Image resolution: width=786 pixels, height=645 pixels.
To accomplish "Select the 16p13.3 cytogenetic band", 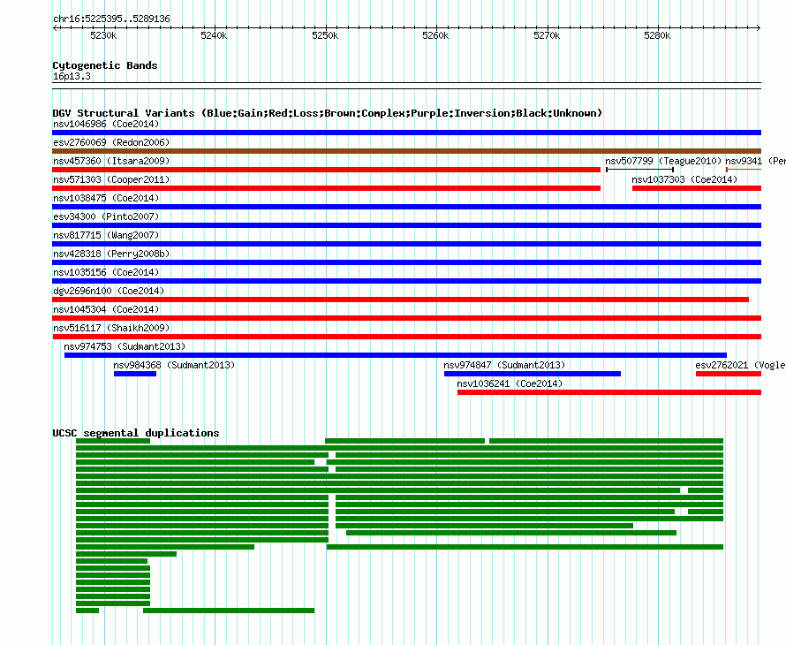I will [x=406, y=84].
